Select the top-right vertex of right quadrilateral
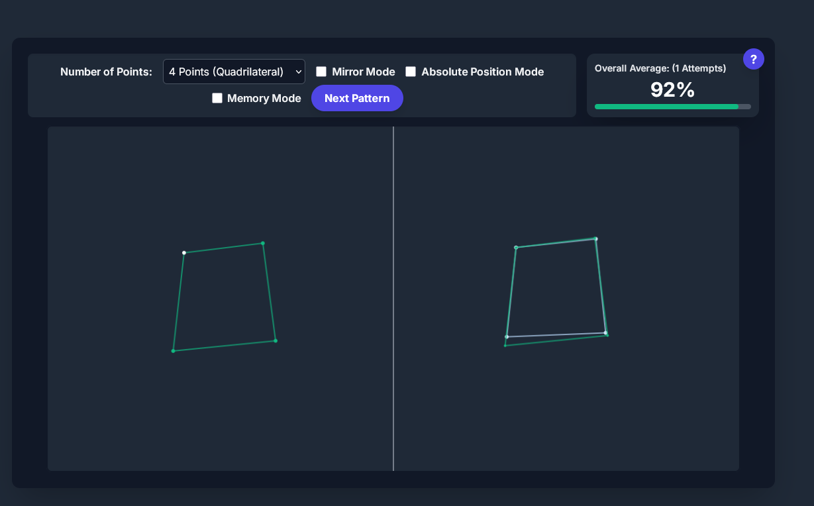 click(x=596, y=238)
